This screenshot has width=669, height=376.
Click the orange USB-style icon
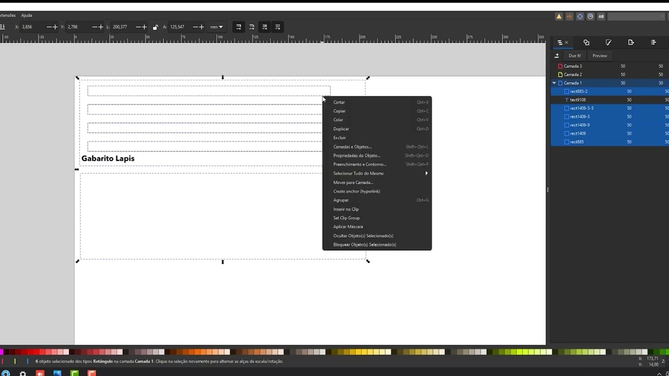click(569, 16)
